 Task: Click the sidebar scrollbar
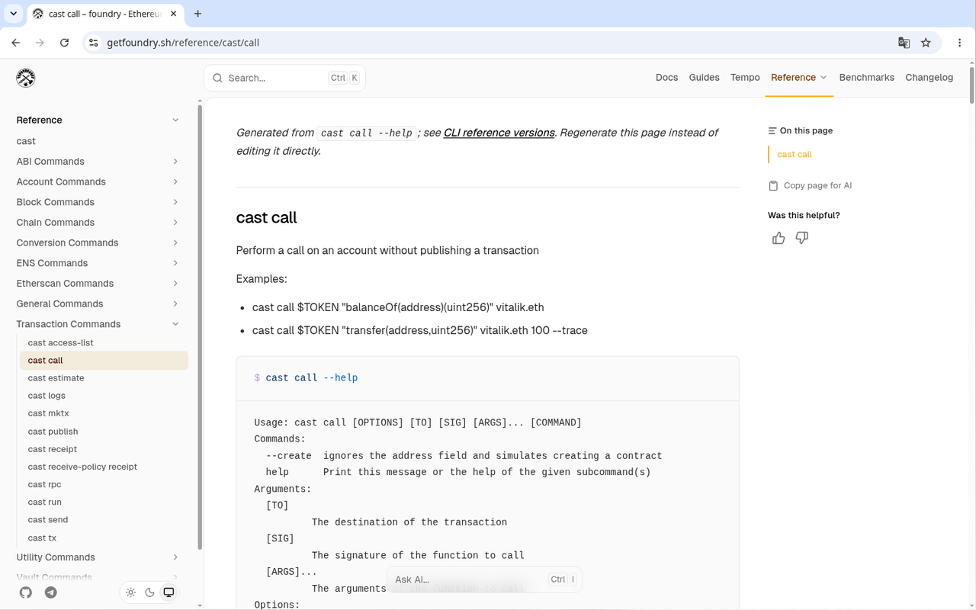pyautogui.click(x=200, y=327)
